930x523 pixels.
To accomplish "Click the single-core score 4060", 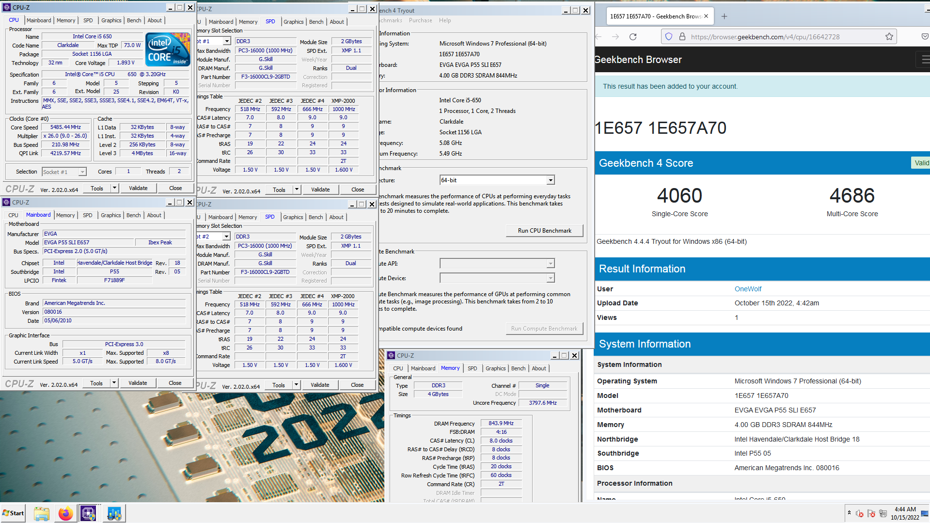I will [x=679, y=196].
